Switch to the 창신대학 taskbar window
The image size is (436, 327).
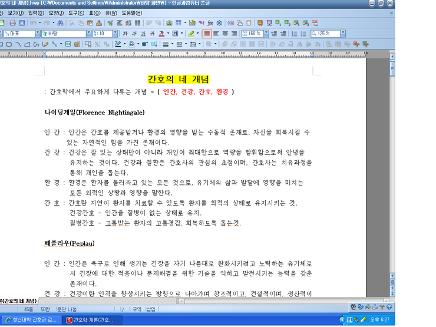[31, 320]
